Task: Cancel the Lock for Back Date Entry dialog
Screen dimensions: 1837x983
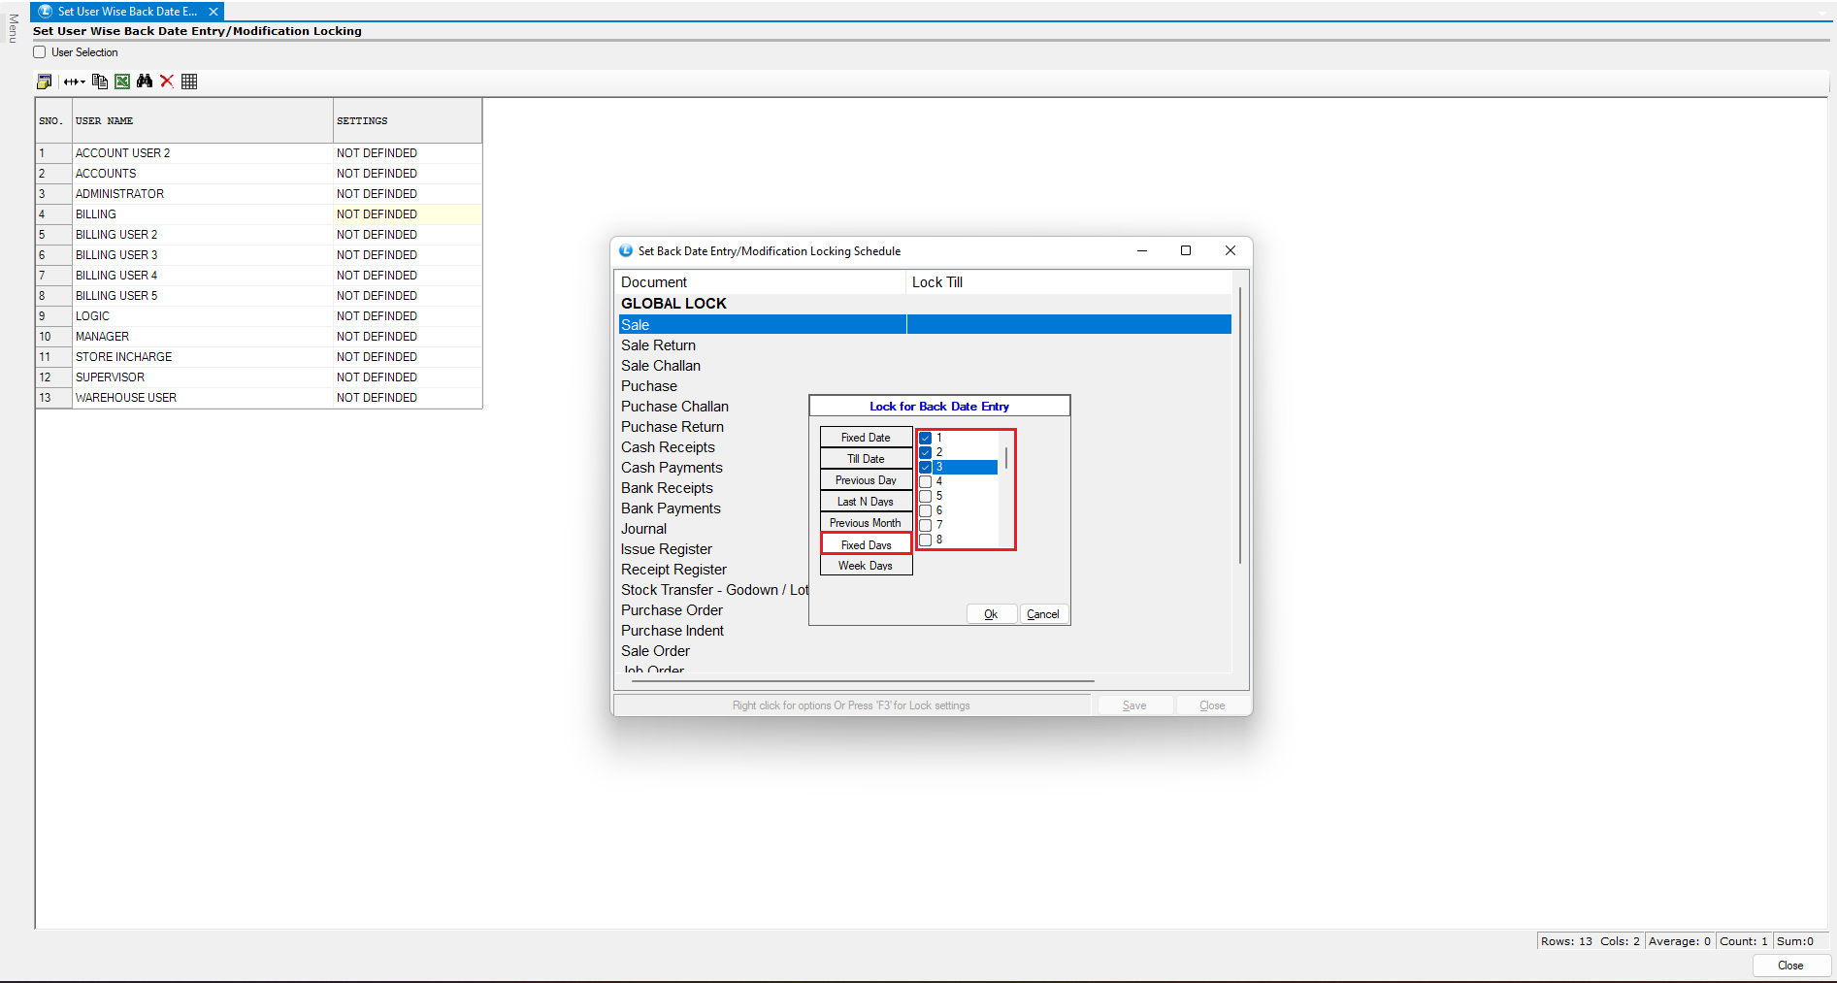Action: [x=1043, y=614]
